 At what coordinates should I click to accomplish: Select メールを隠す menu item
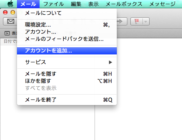pos(67,74)
